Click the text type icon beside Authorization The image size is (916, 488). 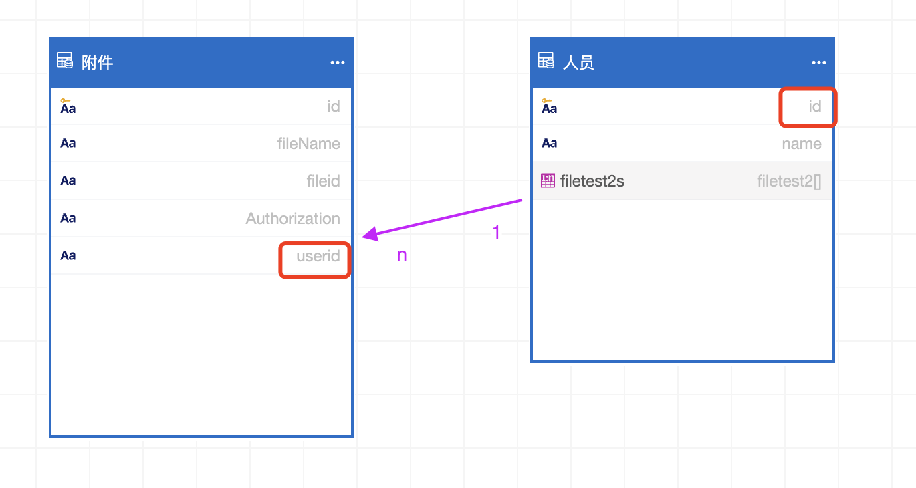(68, 218)
